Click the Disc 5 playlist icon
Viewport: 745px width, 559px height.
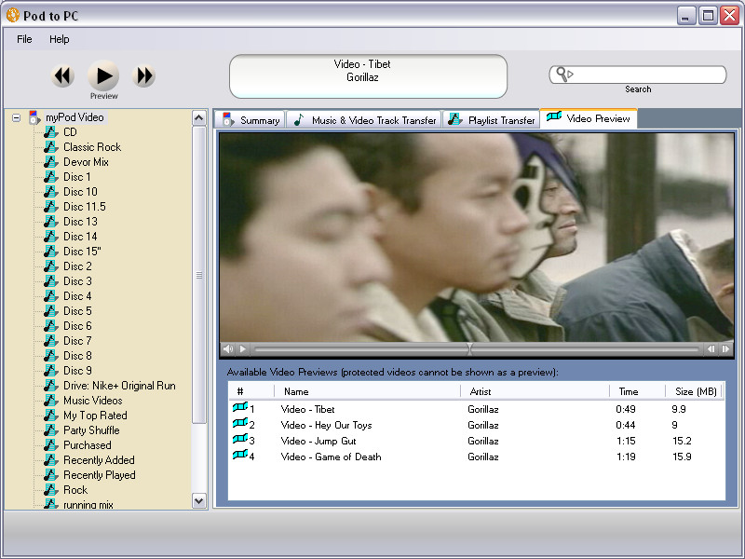click(x=51, y=311)
